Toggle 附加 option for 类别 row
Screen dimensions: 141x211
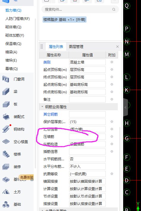pos(112,62)
